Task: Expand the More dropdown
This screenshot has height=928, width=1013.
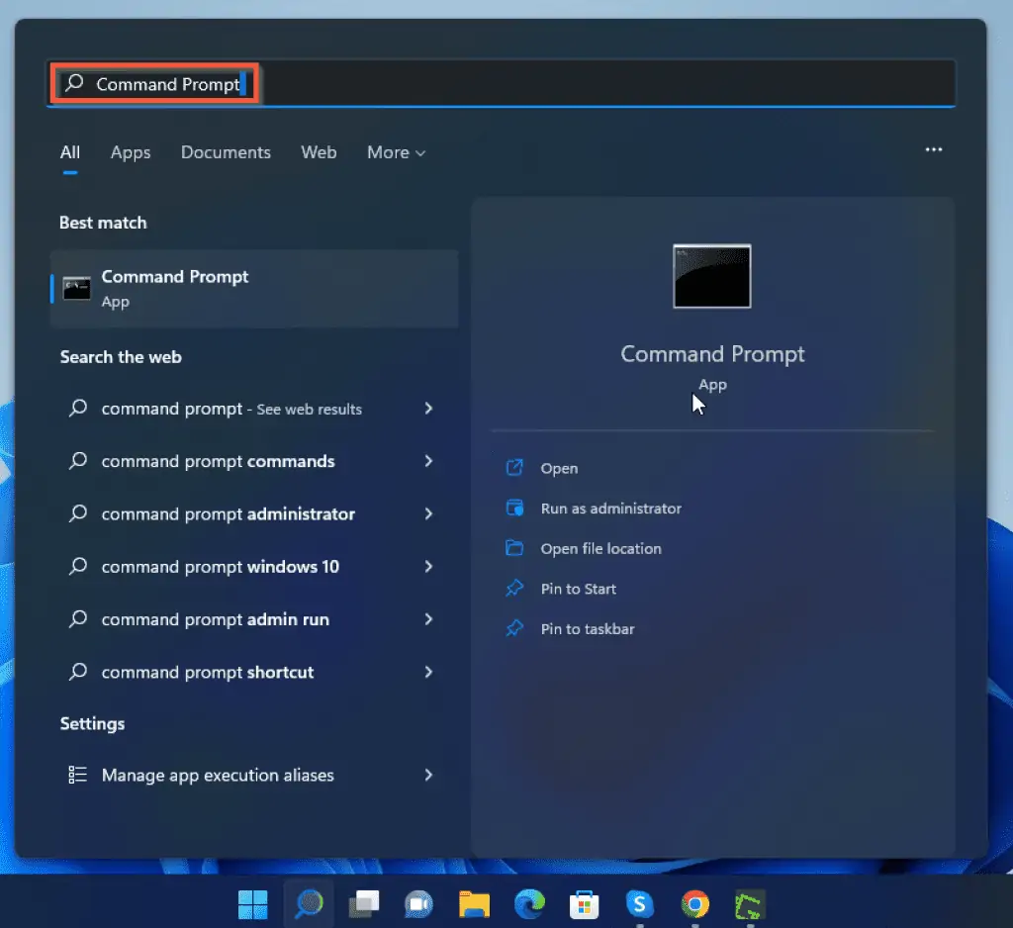Action: coord(396,152)
